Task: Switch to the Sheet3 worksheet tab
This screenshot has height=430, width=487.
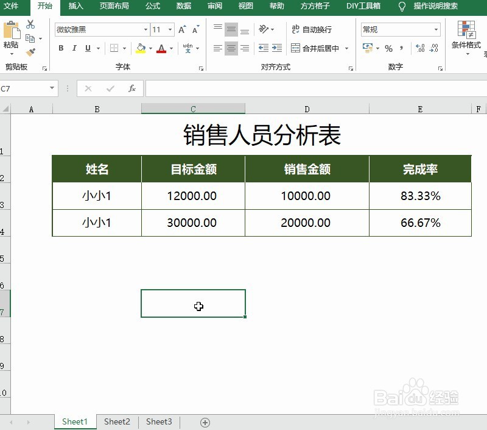Action: point(159,421)
